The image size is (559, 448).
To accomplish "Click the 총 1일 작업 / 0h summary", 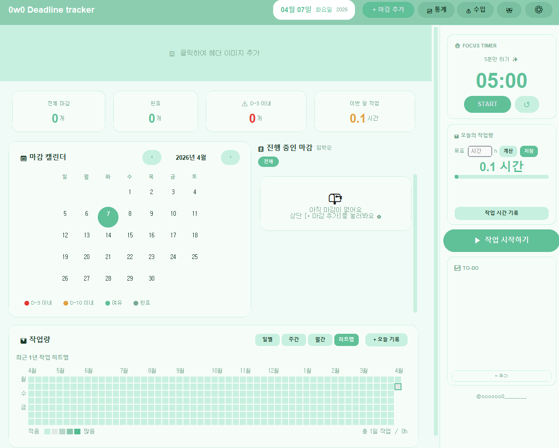I will click(385, 432).
